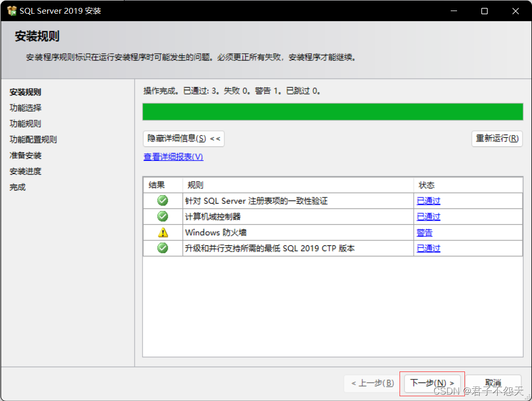Select 安装进度 step in sidebar

tap(25, 171)
